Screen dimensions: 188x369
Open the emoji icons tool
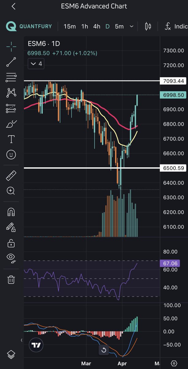[11, 154]
